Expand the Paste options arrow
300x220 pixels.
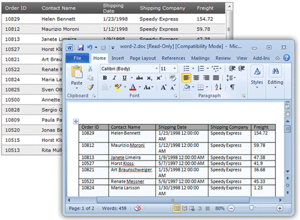click(x=77, y=88)
